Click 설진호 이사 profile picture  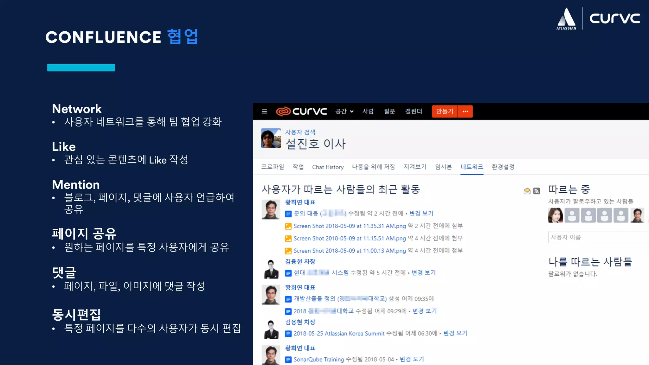pos(271,138)
